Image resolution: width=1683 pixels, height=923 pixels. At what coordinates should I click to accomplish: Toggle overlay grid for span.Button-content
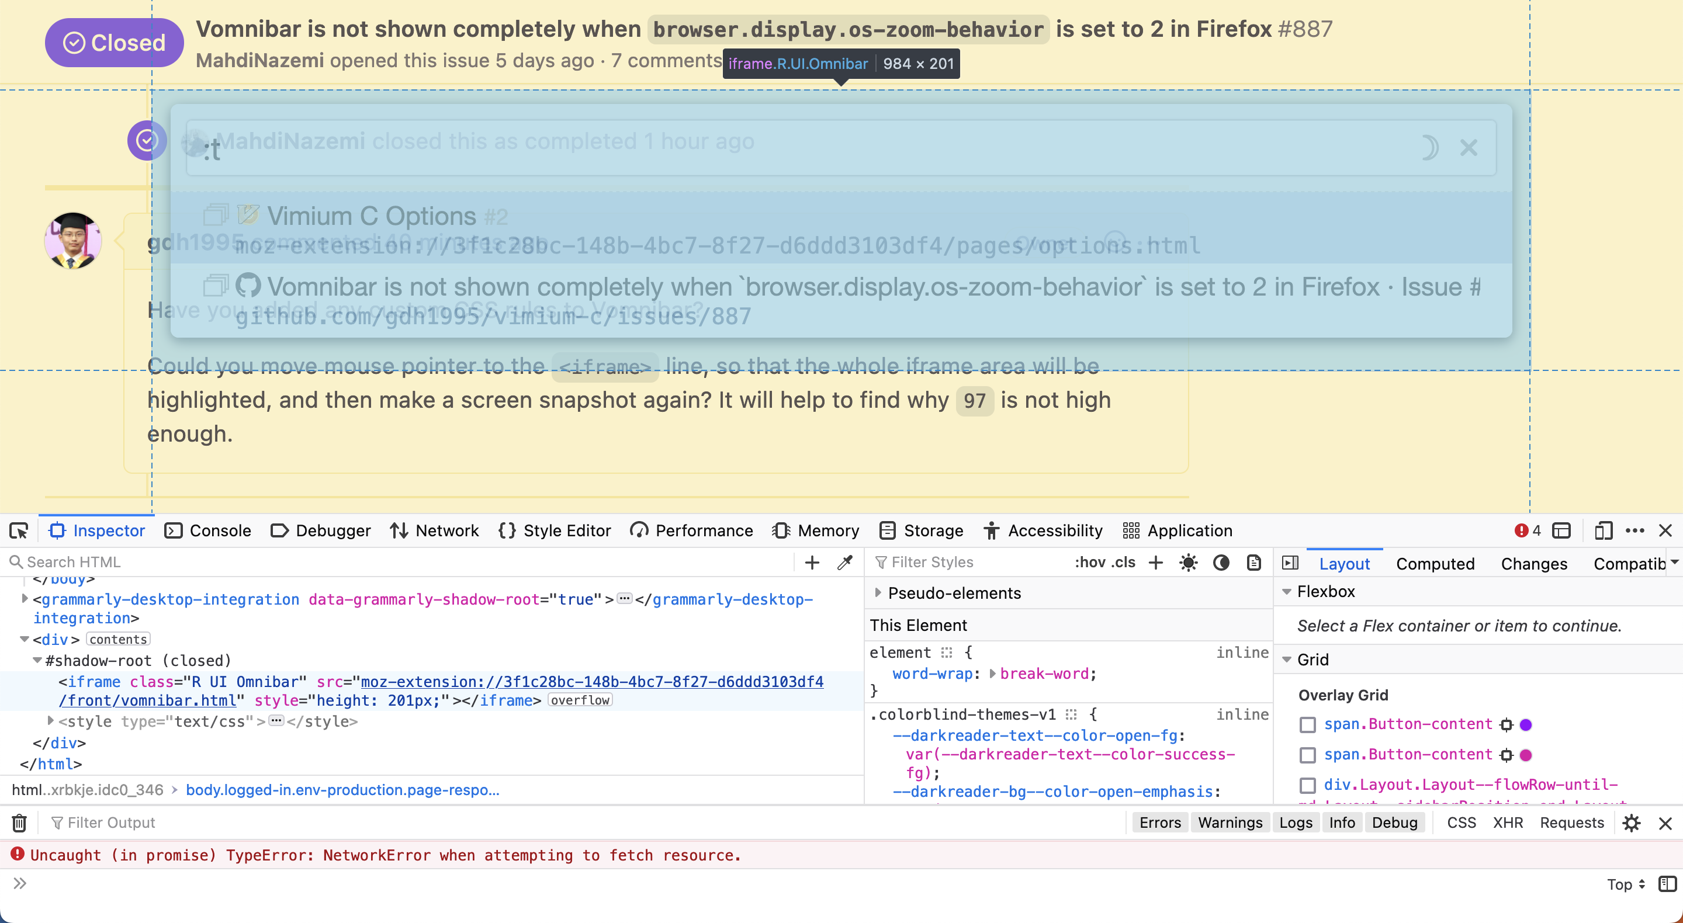pyautogui.click(x=1307, y=725)
